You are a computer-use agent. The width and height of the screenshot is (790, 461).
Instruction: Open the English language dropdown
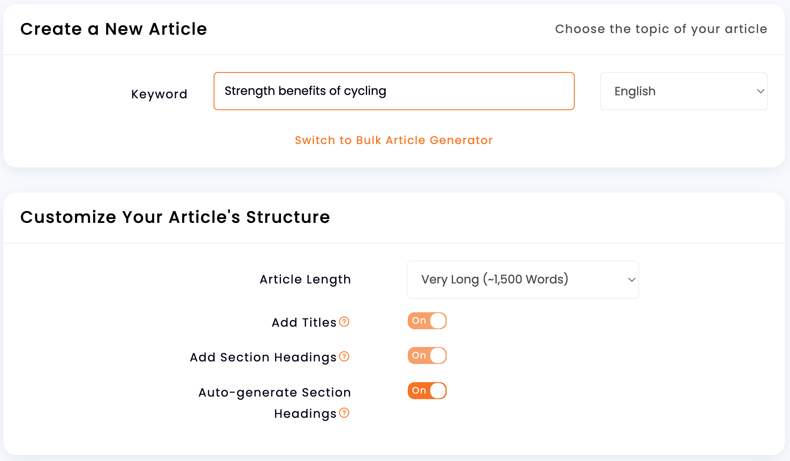tap(684, 91)
